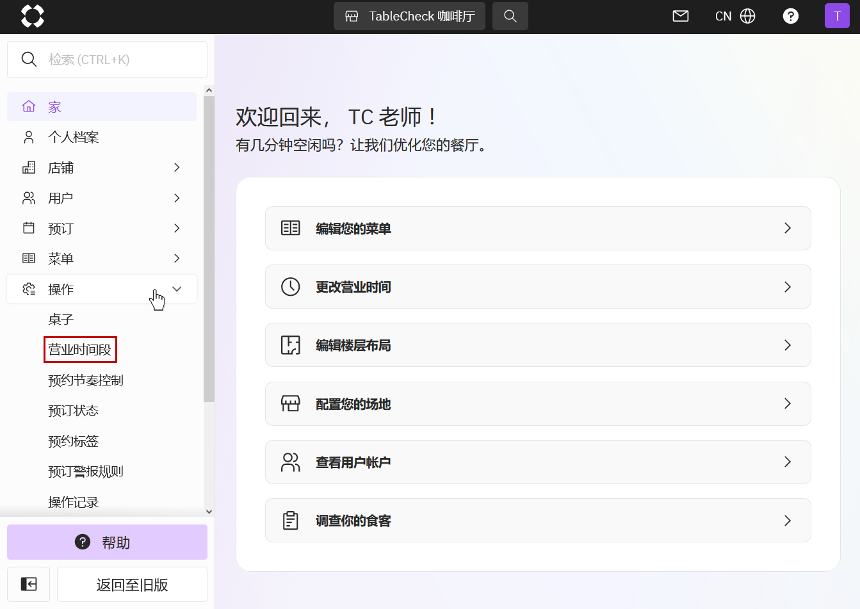Open 预约标签 submenu item

click(74, 441)
